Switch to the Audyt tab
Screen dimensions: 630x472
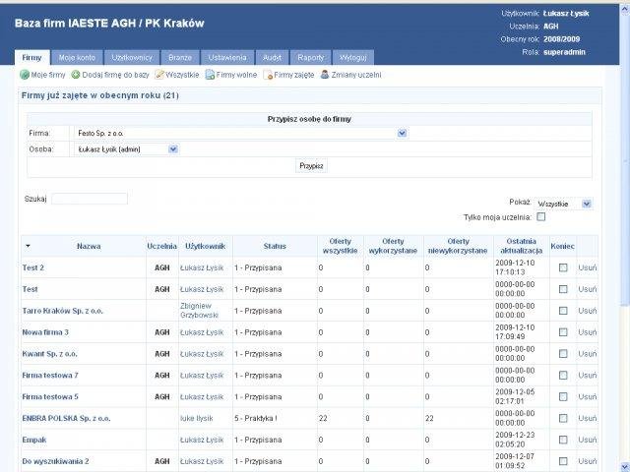click(x=272, y=57)
